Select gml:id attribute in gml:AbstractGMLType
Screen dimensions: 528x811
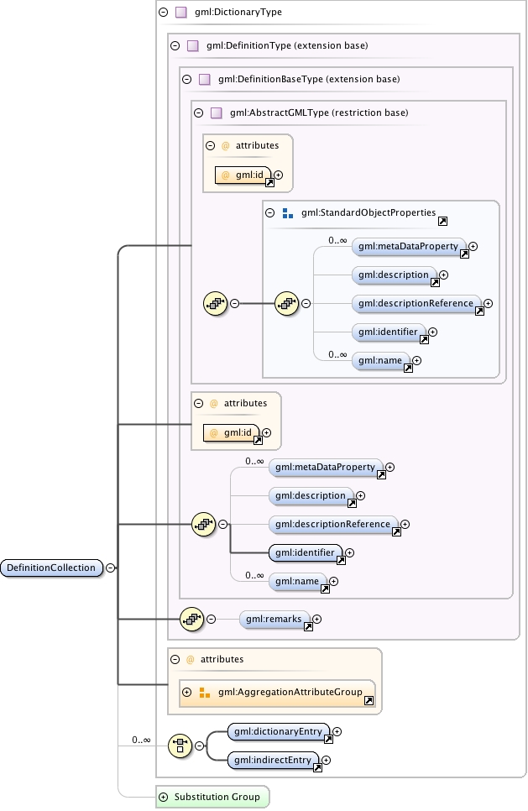[243, 175]
